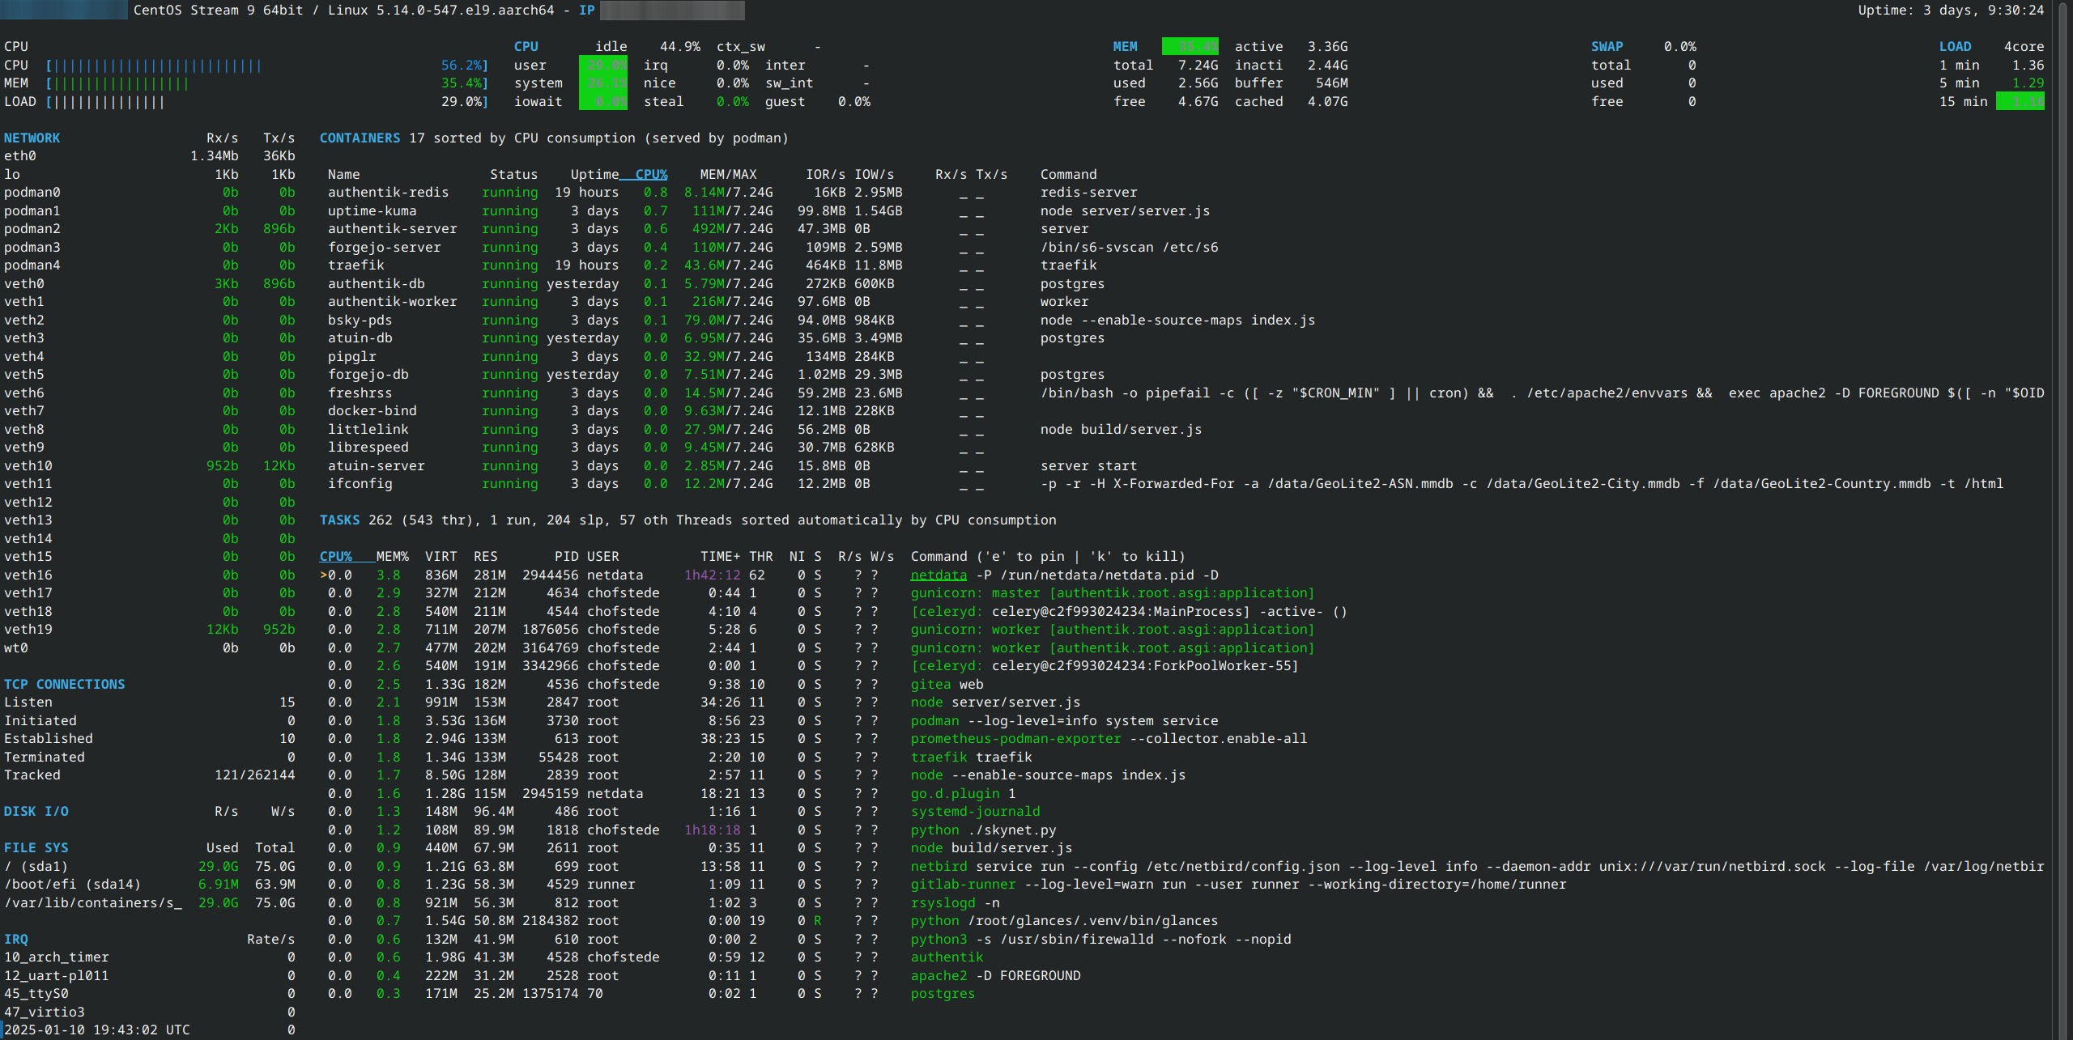
Task: Click the traefik container running status
Action: 509,265
